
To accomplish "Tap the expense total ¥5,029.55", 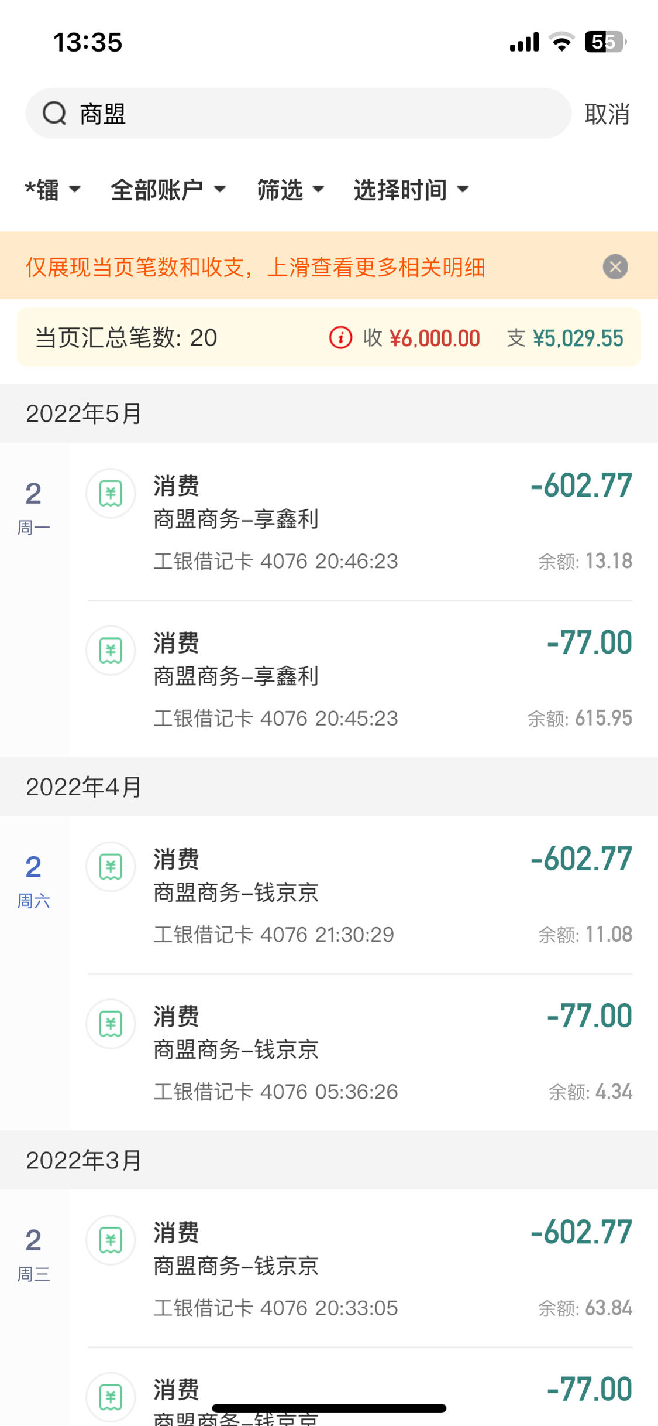I will pyautogui.click(x=578, y=338).
